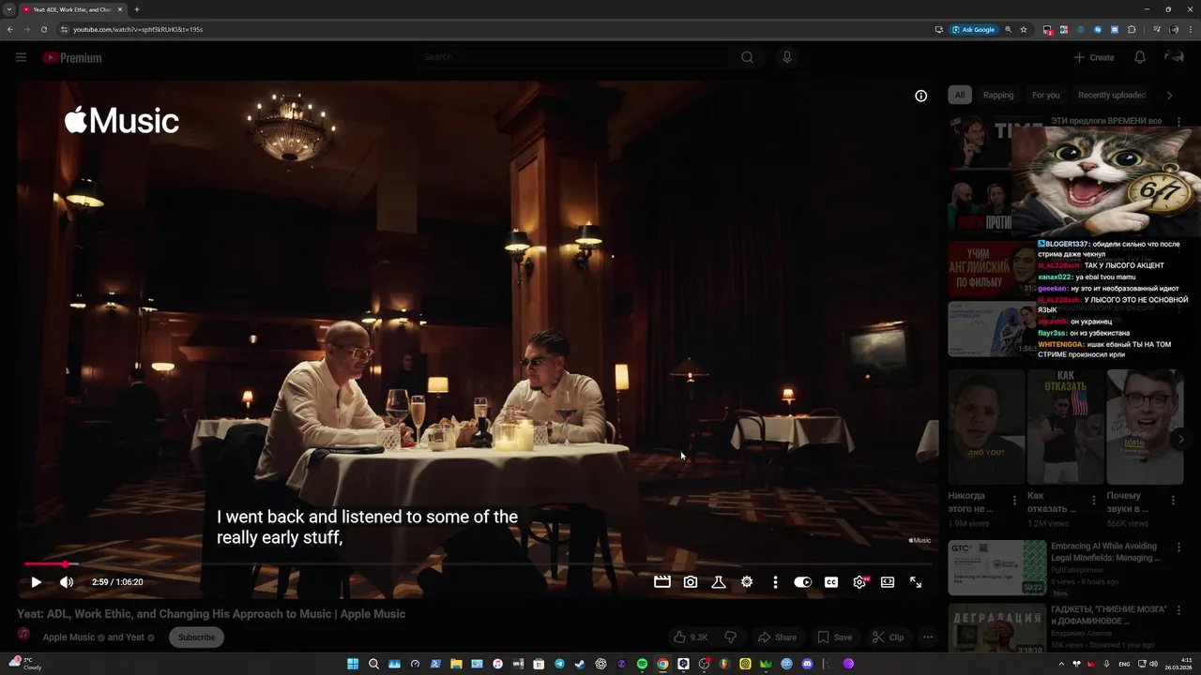
Task: Switch to theater mode
Action: [888, 582]
